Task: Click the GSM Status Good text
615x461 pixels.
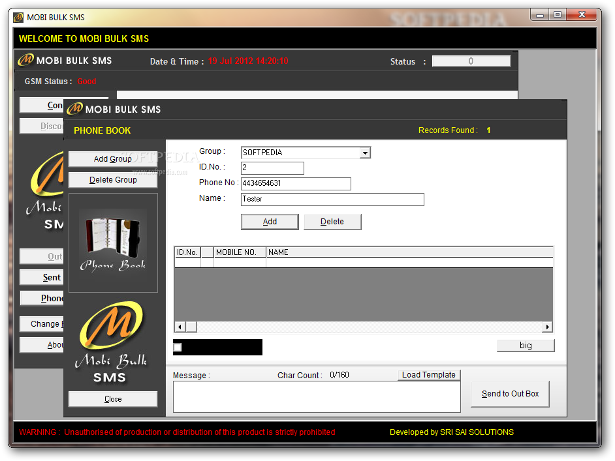Action: [x=87, y=82]
